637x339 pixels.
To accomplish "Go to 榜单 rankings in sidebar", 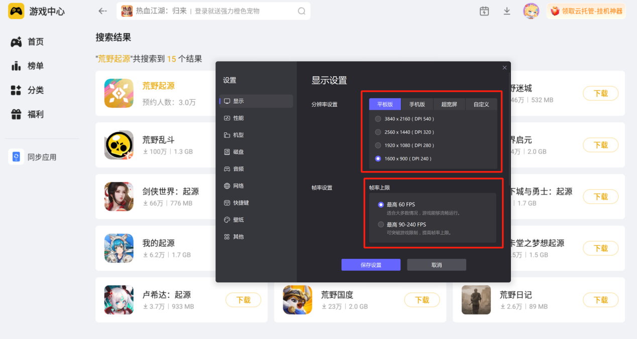I will click(28, 66).
